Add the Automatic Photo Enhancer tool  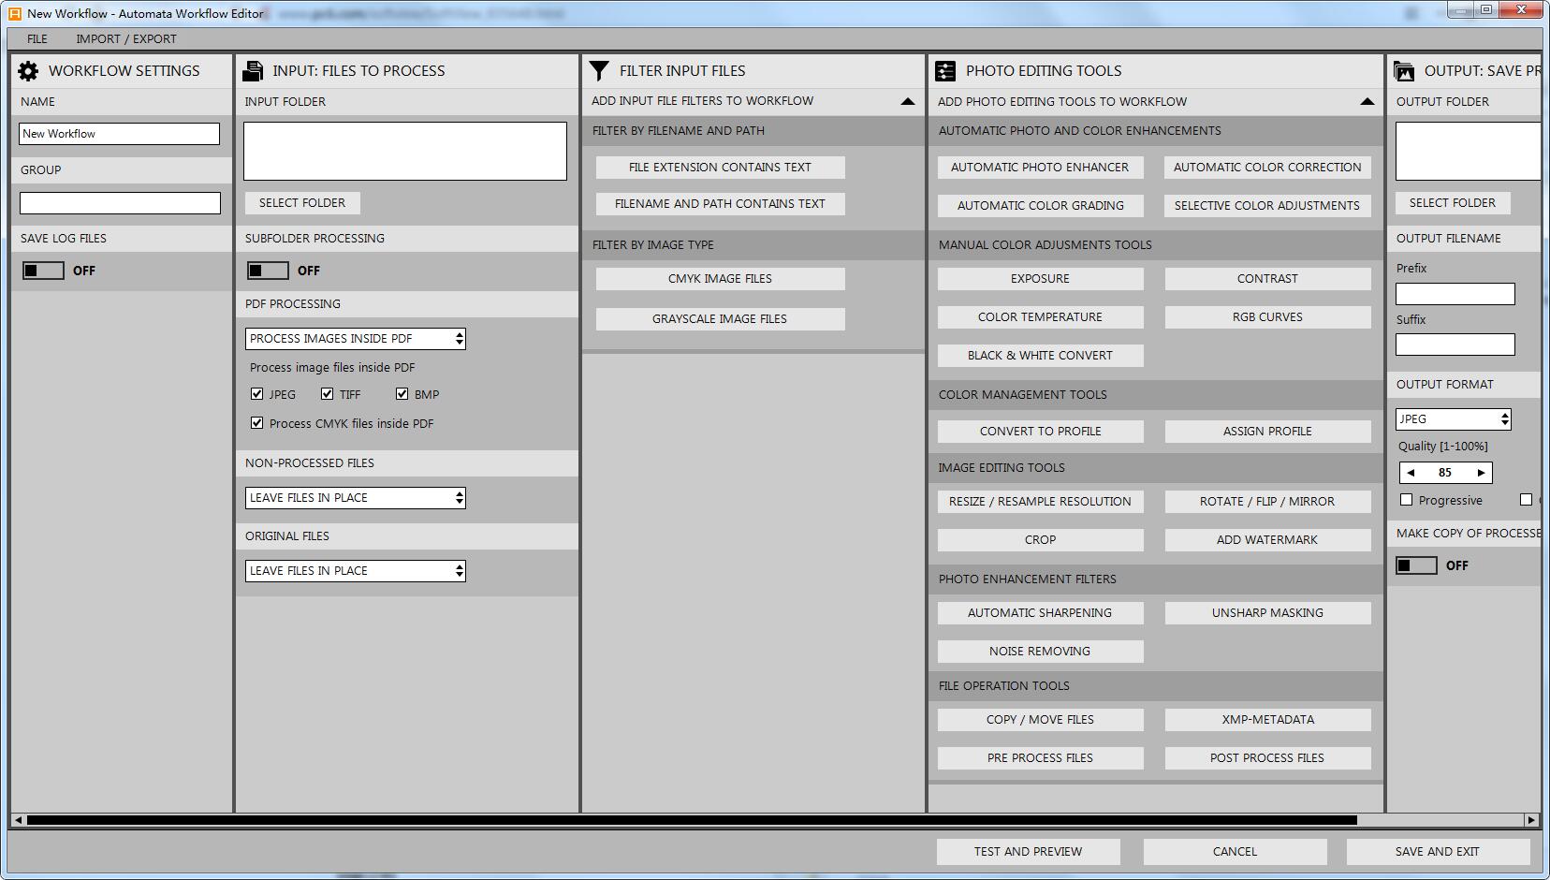coord(1040,168)
